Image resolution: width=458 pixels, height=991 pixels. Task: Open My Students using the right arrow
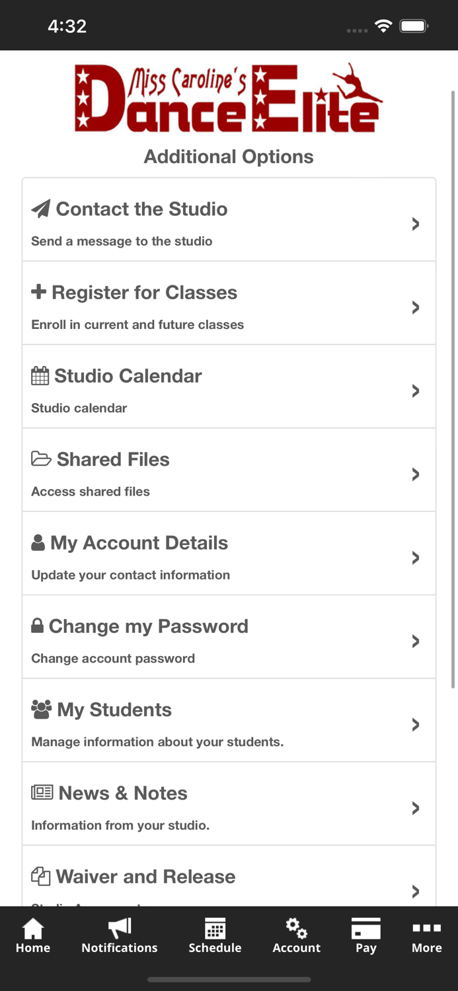(416, 725)
